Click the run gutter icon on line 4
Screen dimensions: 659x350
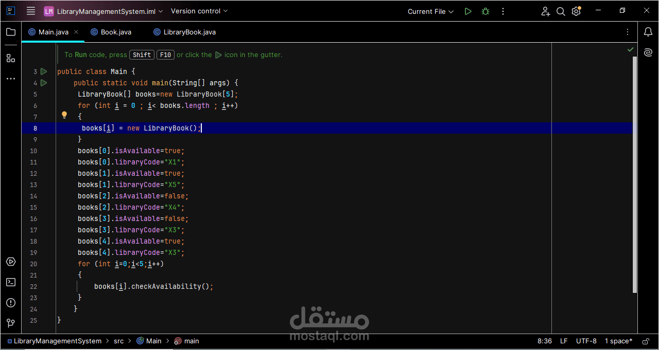pyautogui.click(x=44, y=83)
